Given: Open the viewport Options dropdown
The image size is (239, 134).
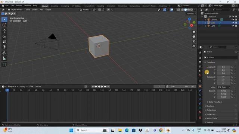Looking at the screenshot, I should (191, 14).
